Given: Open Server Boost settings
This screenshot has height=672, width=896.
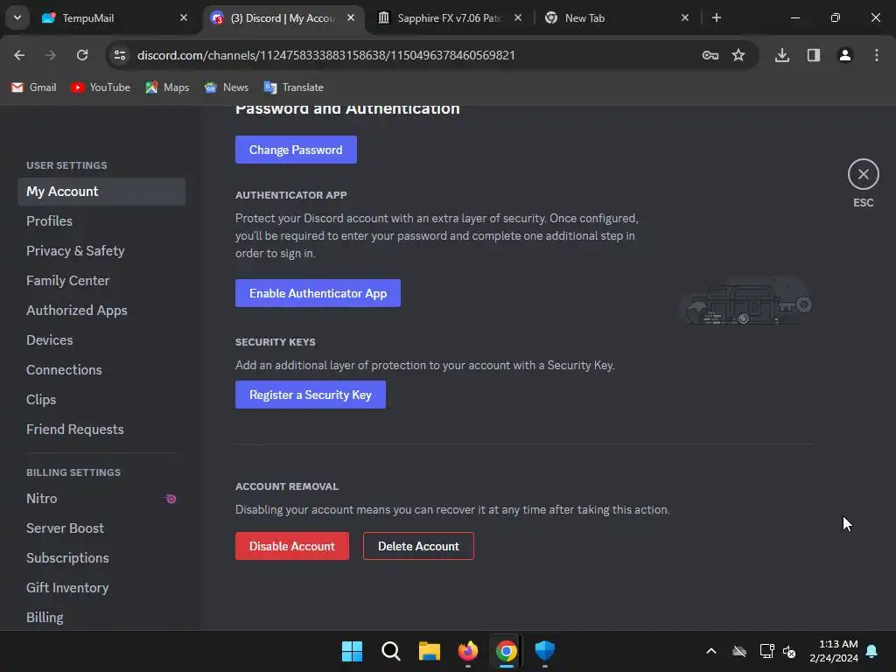Looking at the screenshot, I should tap(101, 528).
